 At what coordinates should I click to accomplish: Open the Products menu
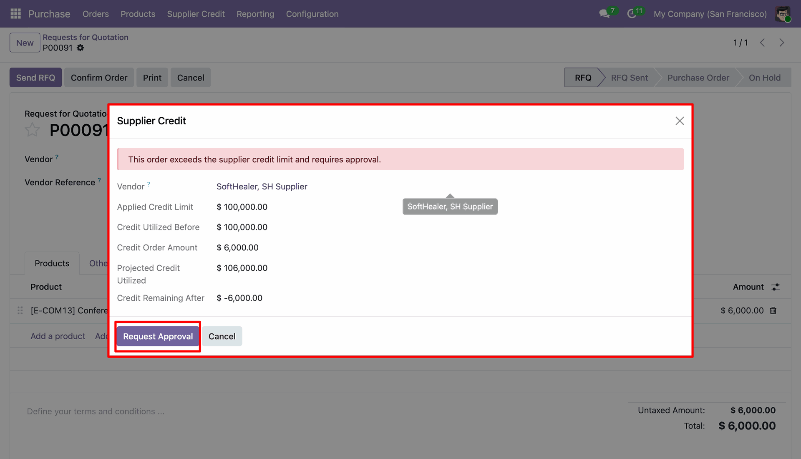[138, 14]
